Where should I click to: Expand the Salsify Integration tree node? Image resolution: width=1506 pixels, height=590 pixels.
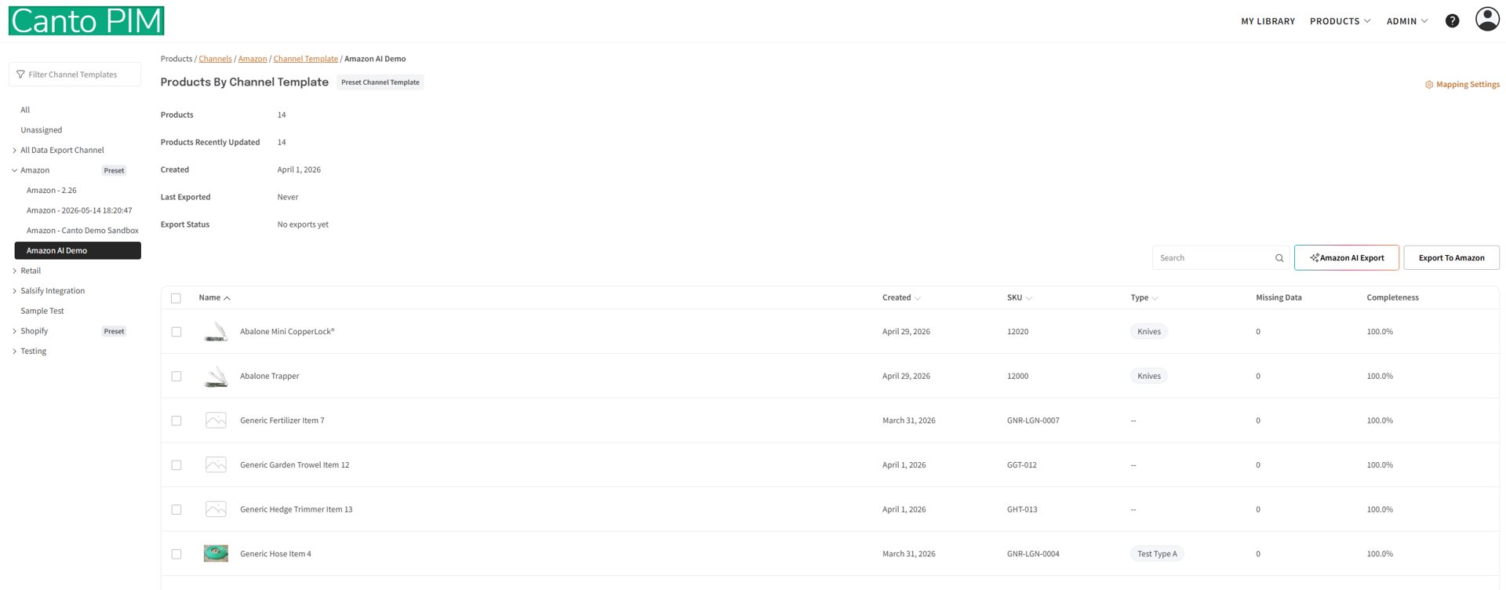click(x=14, y=291)
